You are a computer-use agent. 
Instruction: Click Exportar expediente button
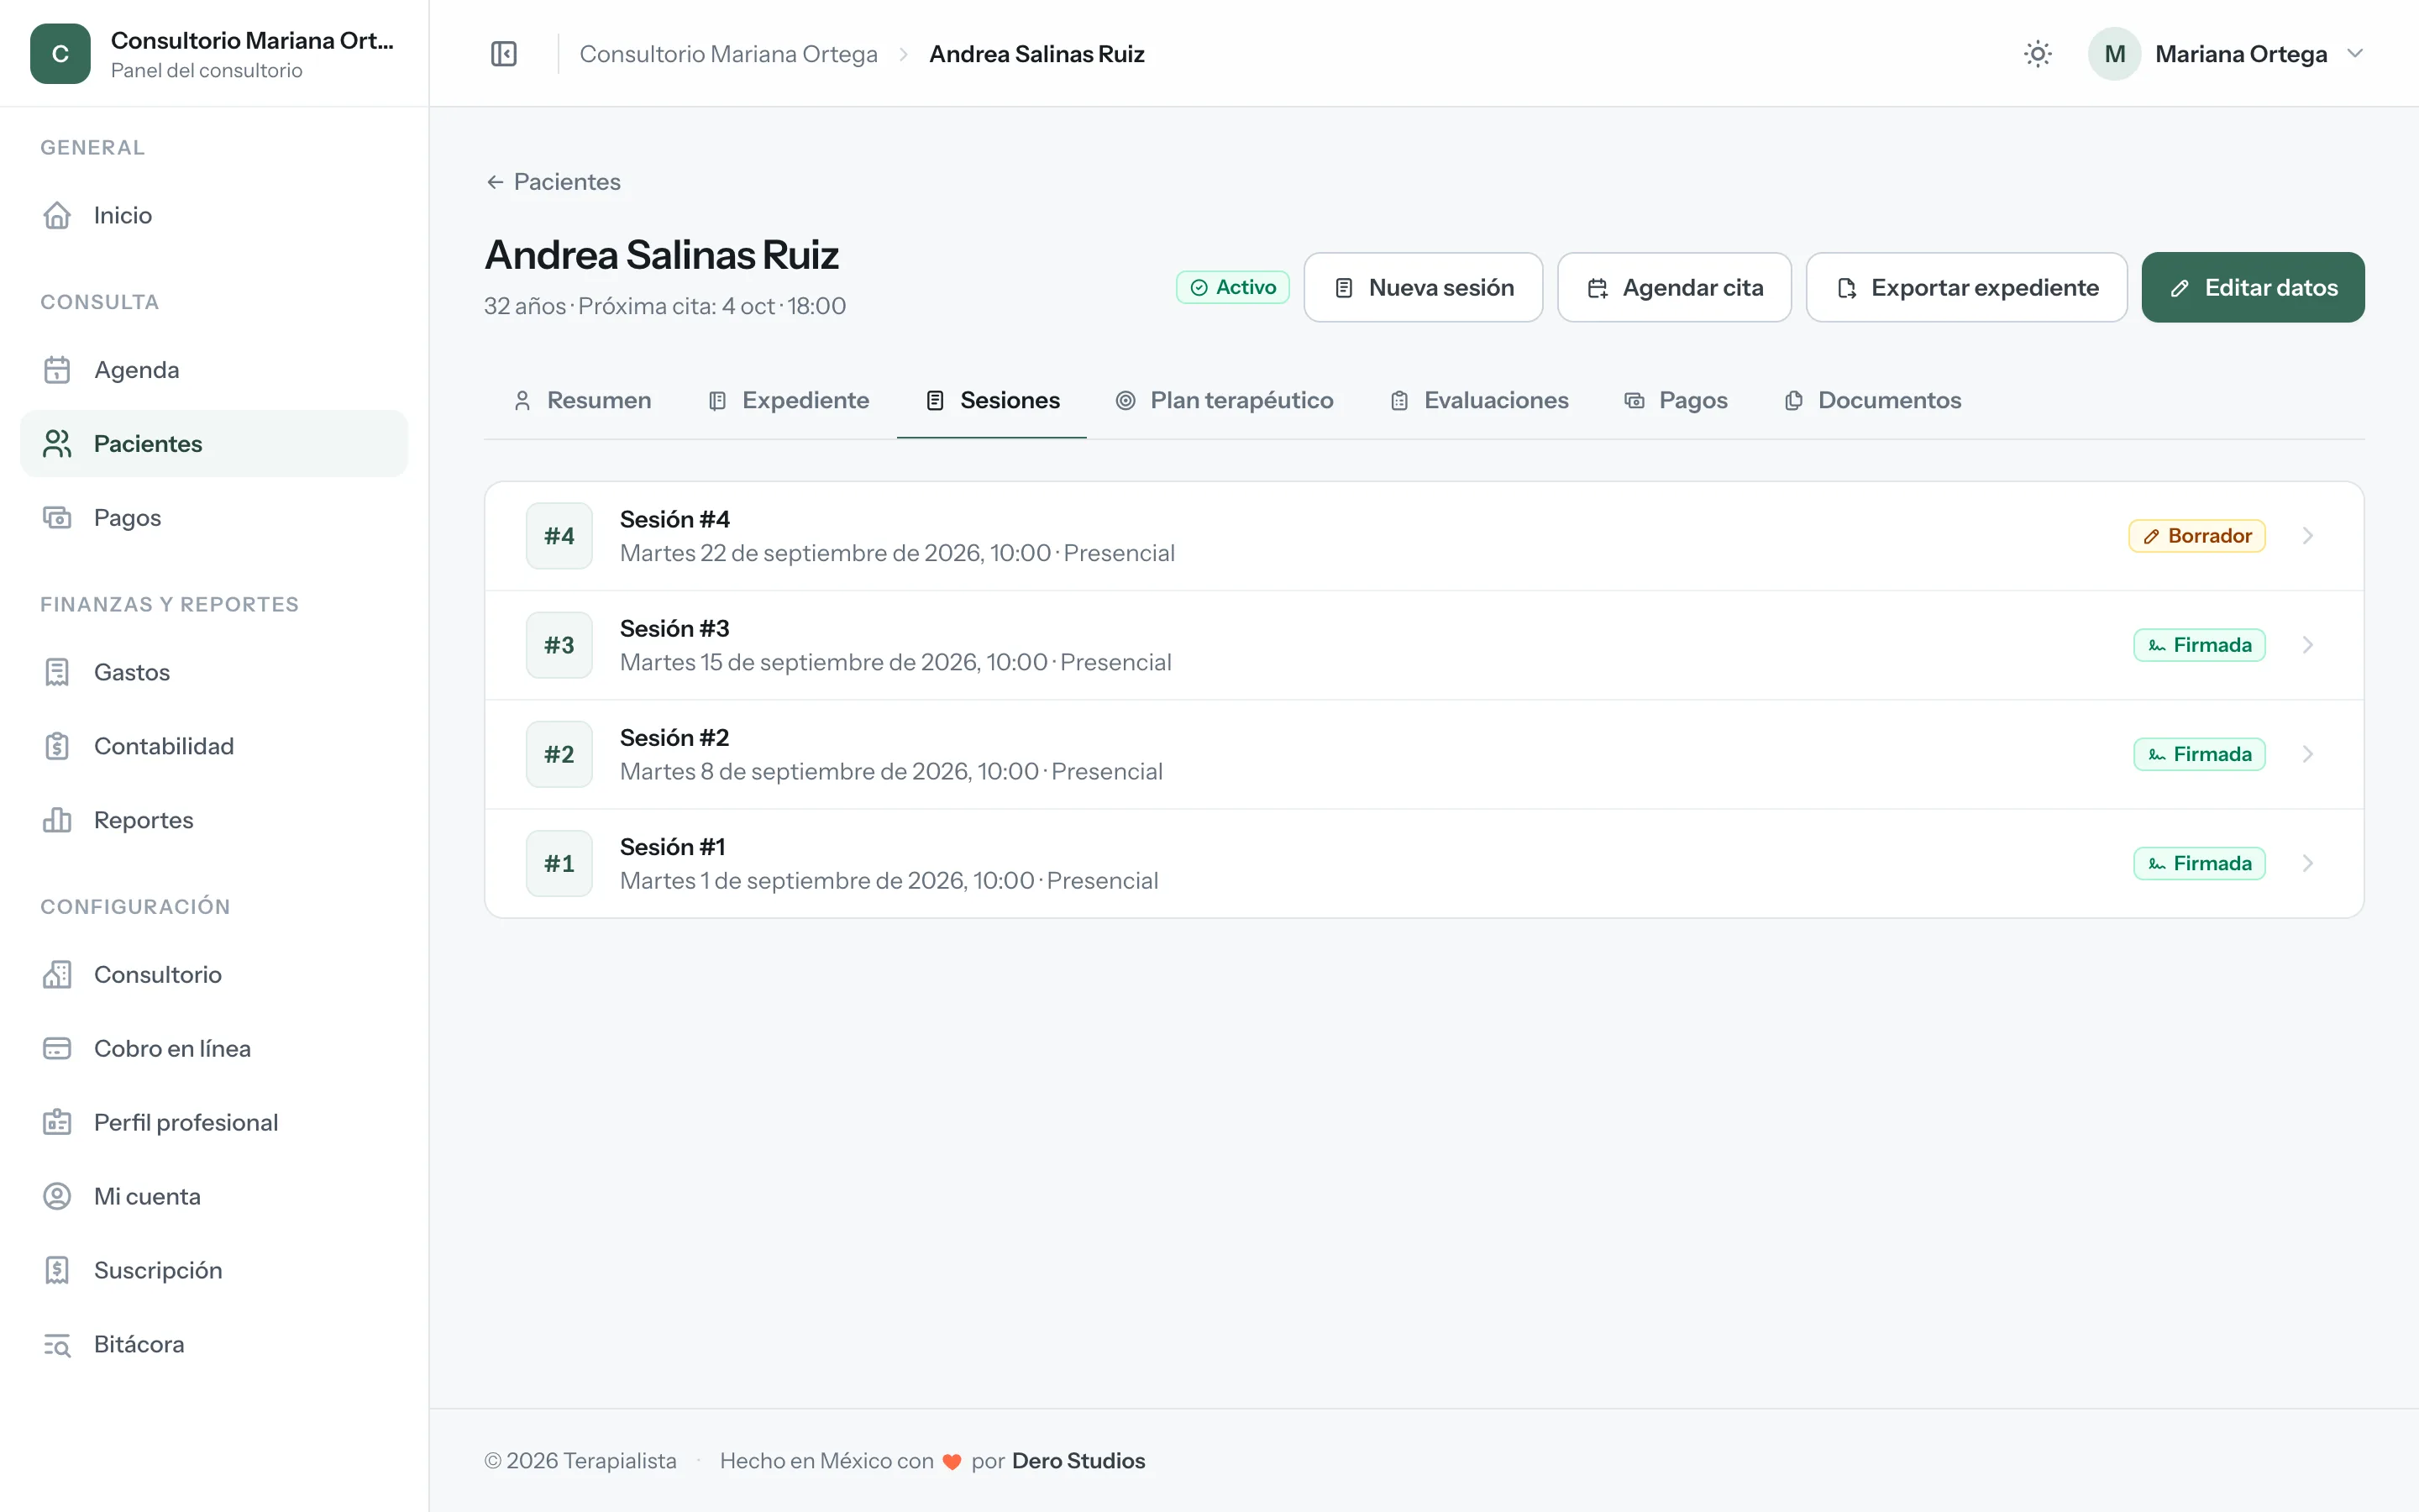pyautogui.click(x=1966, y=288)
